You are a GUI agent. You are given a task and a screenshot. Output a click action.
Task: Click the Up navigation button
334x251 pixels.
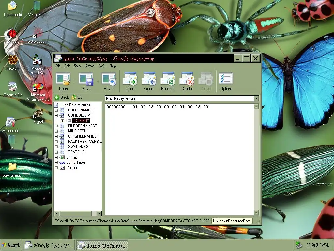point(77,97)
